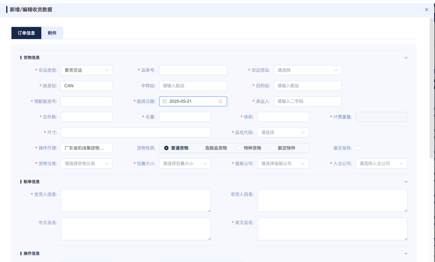Select the 订单信息 tab
435x262 pixels.
27,33
